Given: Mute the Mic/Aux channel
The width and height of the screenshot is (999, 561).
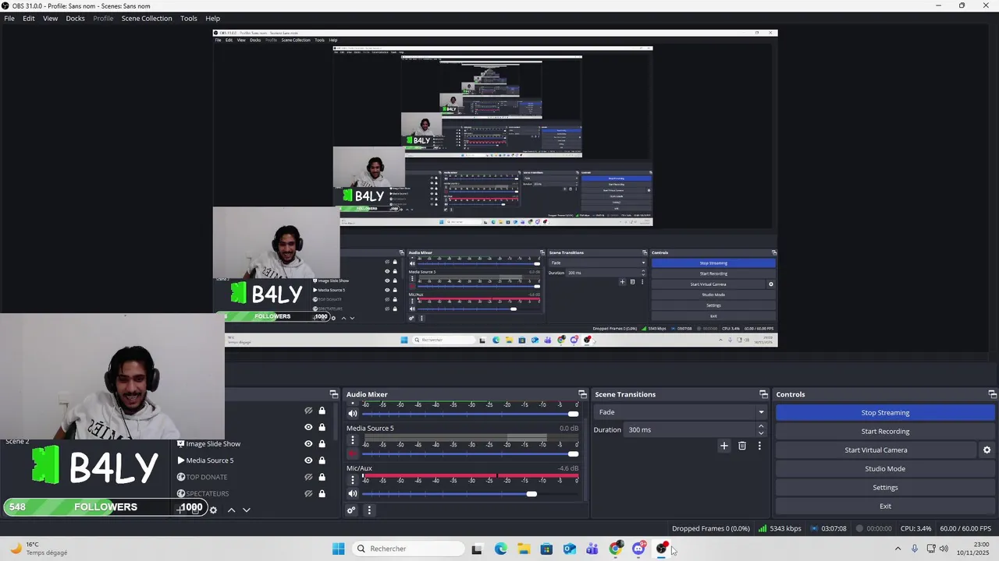Looking at the screenshot, I should coord(352,494).
